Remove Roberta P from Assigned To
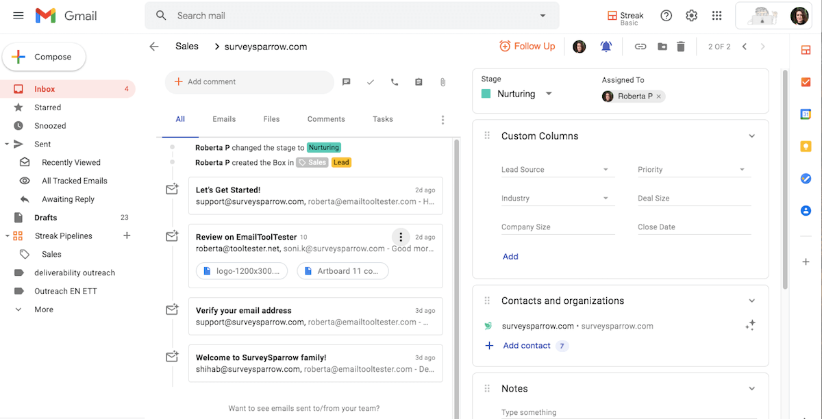 coord(659,97)
